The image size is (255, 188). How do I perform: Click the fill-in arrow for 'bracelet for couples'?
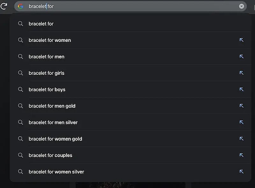tap(241, 155)
